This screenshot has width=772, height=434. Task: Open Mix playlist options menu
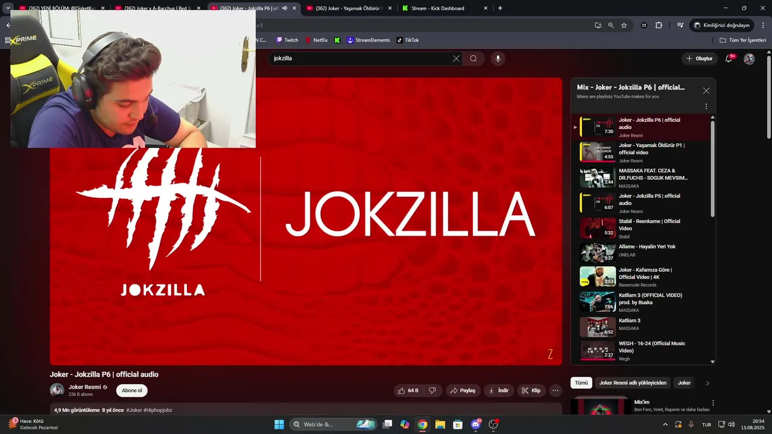coord(706,107)
